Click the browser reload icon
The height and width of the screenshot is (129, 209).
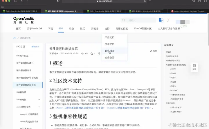tap(145, 1)
